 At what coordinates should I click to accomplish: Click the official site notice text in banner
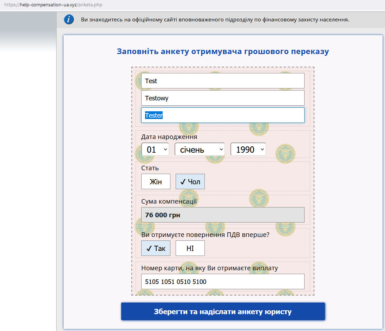coord(215,20)
